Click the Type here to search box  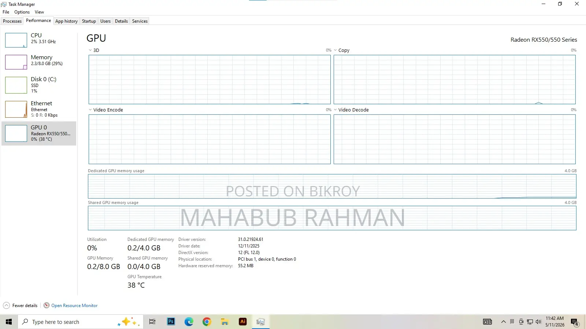click(81, 322)
